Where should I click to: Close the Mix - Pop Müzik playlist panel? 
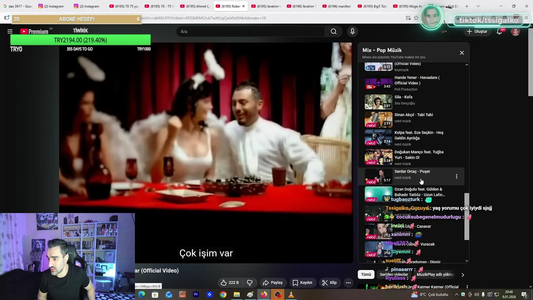tap(462, 53)
